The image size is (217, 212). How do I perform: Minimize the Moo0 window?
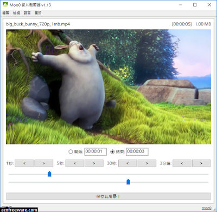click(x=181, y=5)
